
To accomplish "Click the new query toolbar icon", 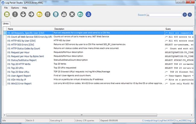I will point(7,14).
